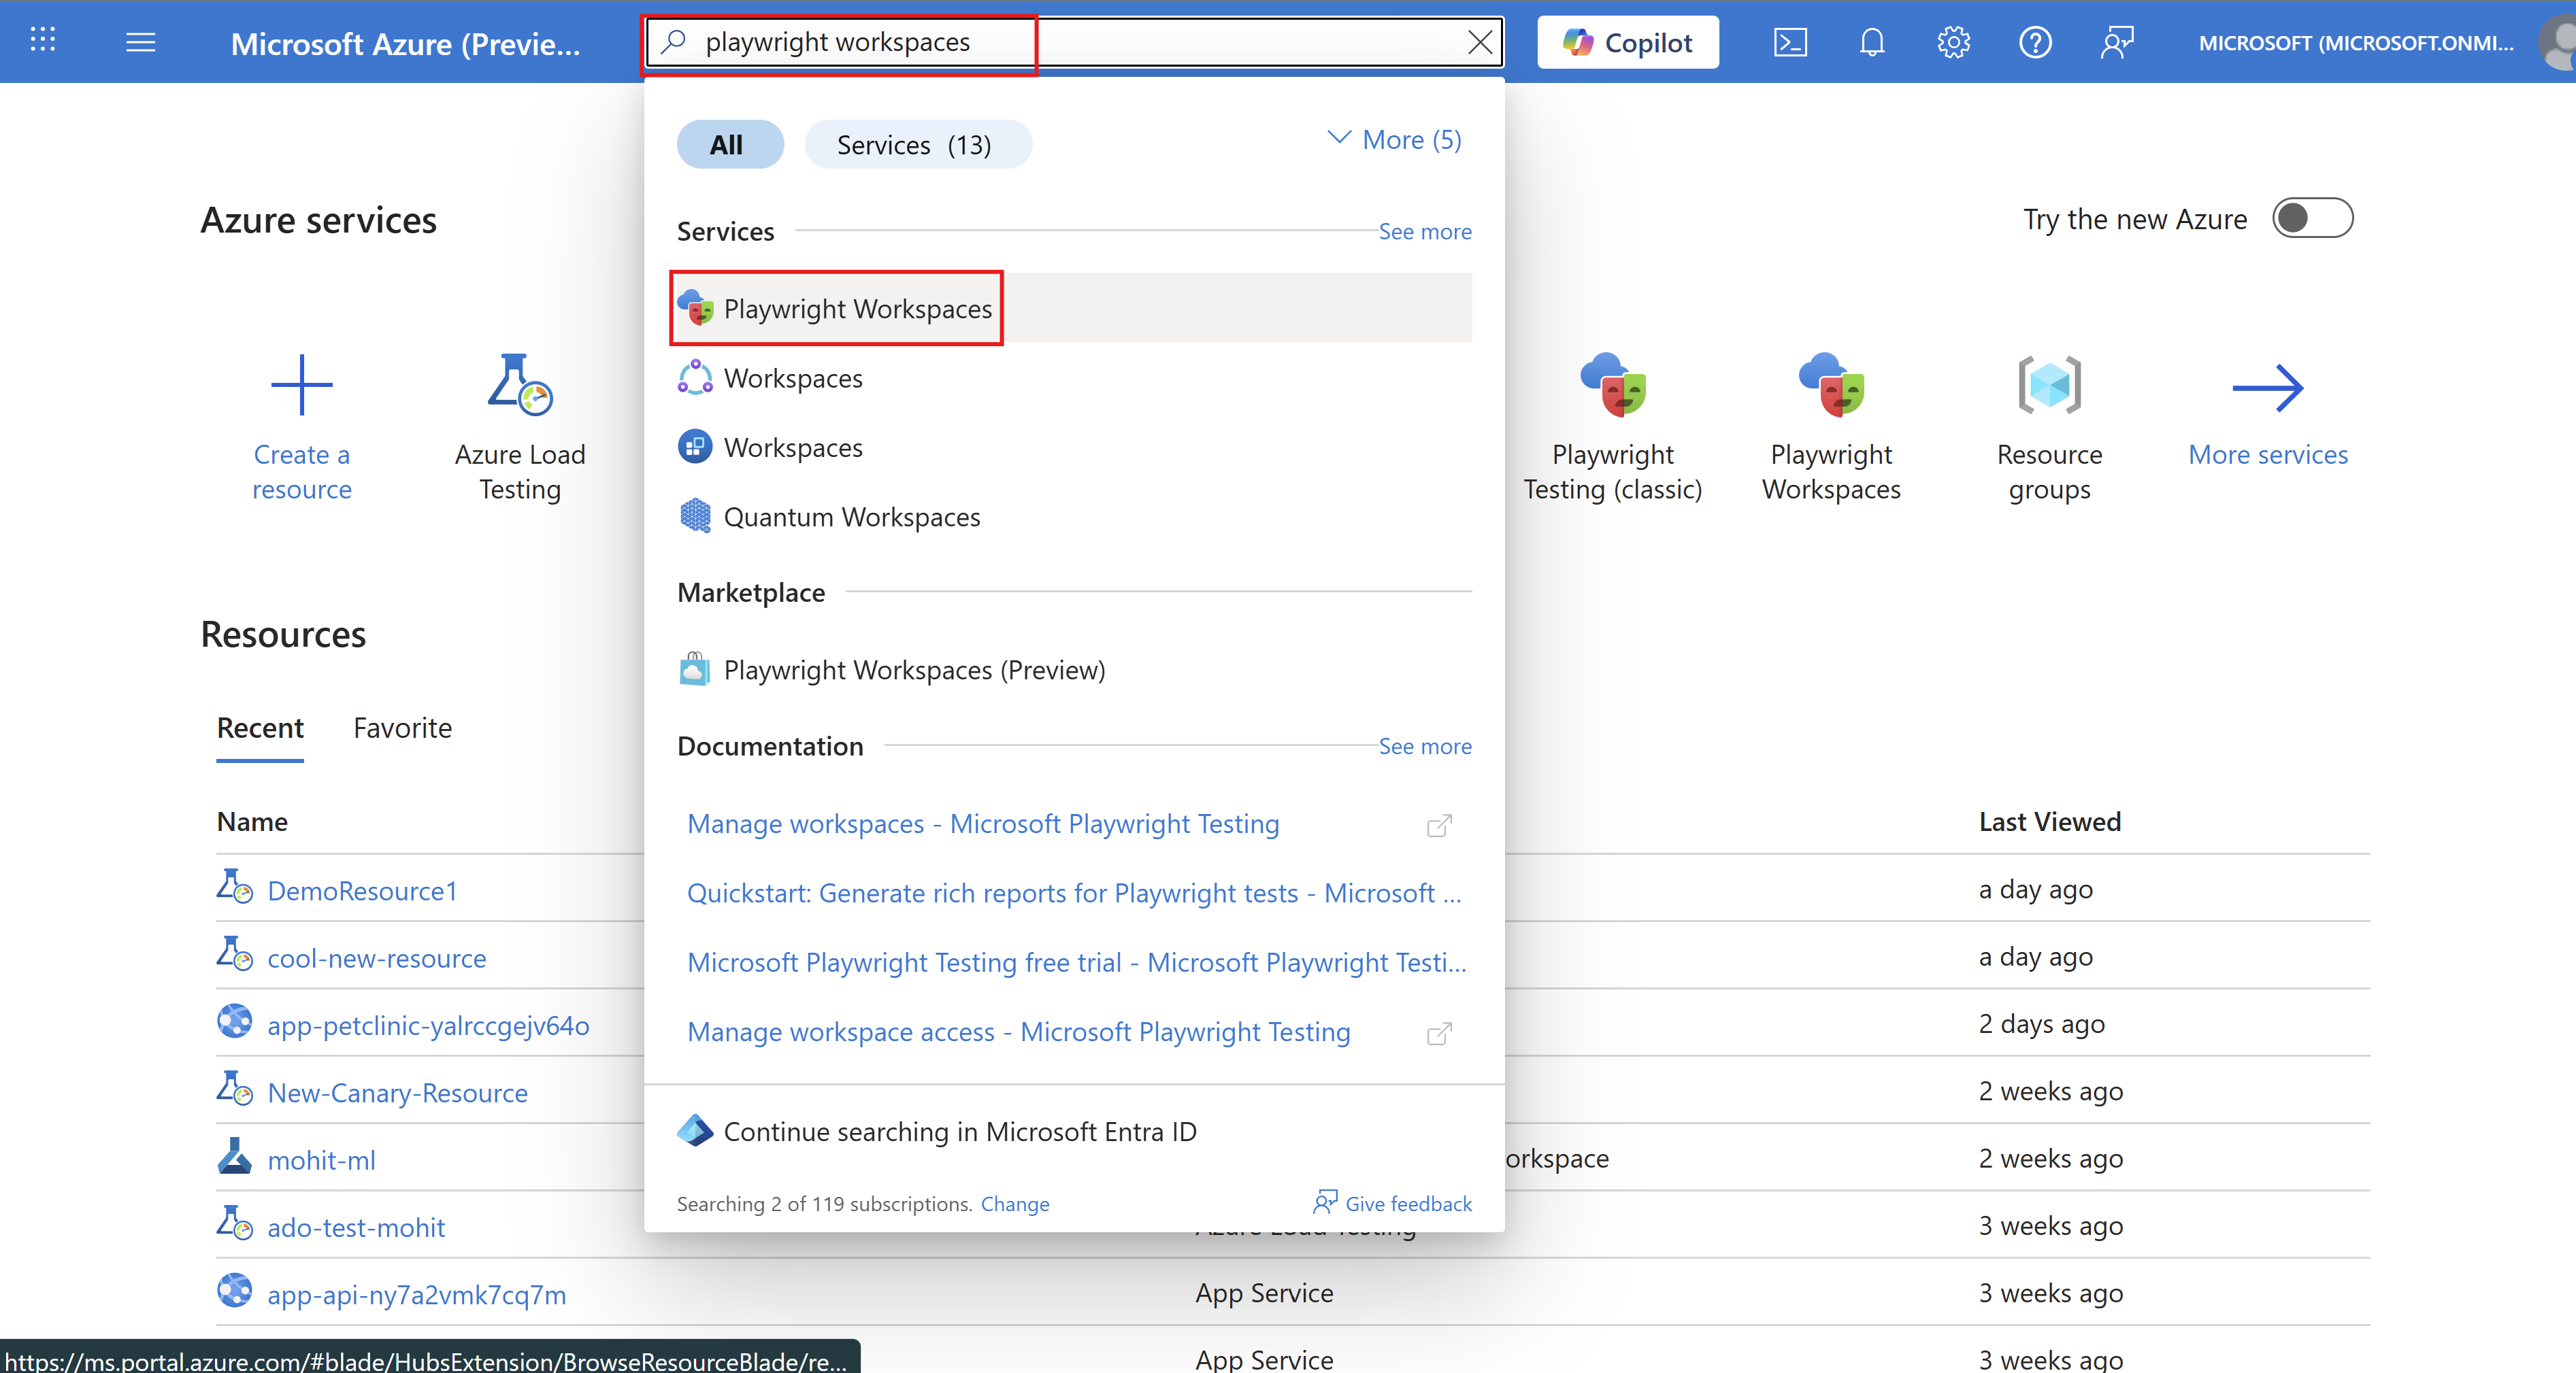The width and height of the screenshot is (2576, 1373).
Task: Open the help question mark icon
Action: click(2035, 42)
